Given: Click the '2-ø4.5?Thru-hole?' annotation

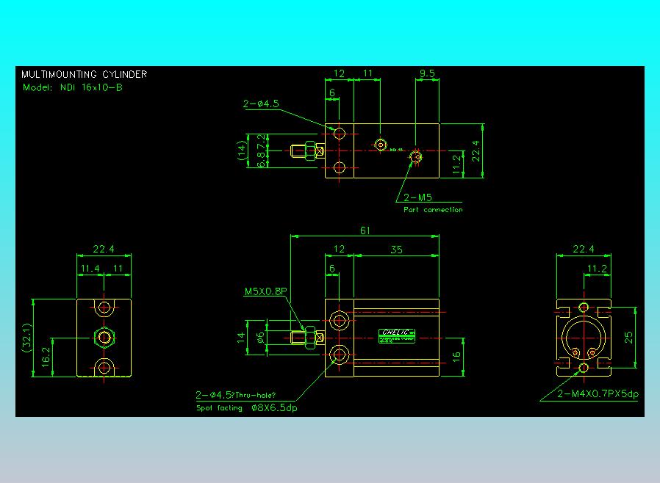Looking at the screenshot, I should (x=235, y=395).
